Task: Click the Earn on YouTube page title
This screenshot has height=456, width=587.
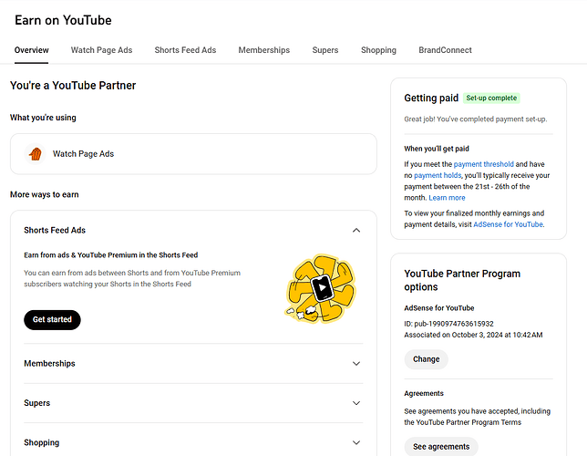Action: (x=63, y=20)
